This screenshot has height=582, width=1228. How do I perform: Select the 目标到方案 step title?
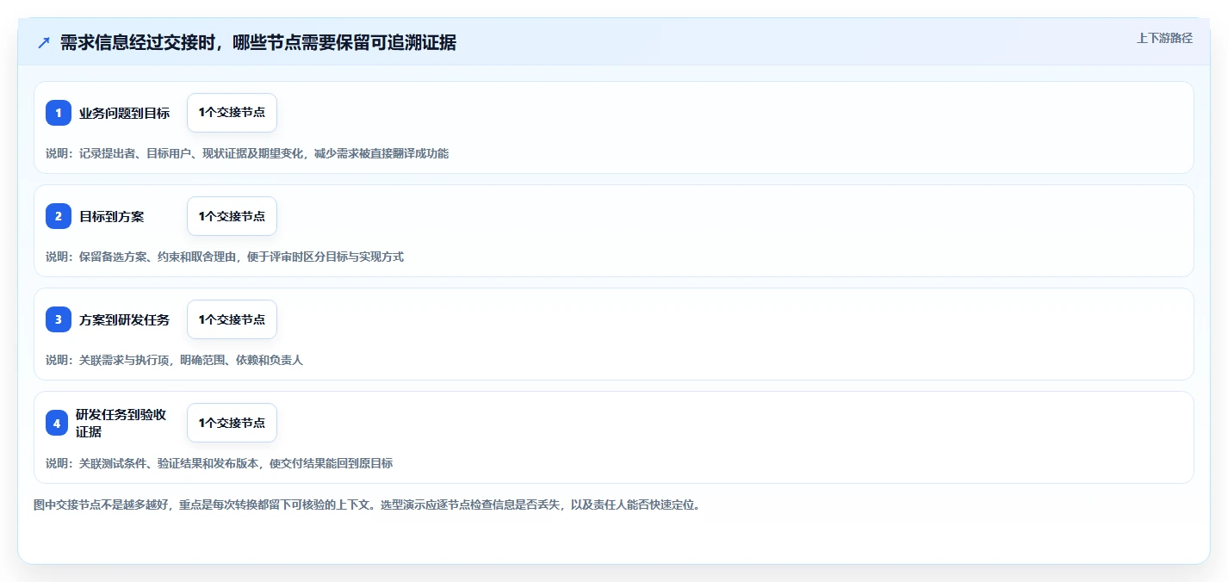112,216
